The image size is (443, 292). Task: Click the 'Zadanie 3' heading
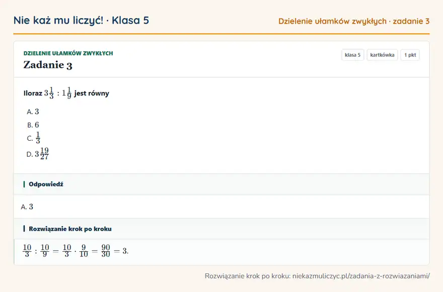pyautogui.click(x=48, y=65)
